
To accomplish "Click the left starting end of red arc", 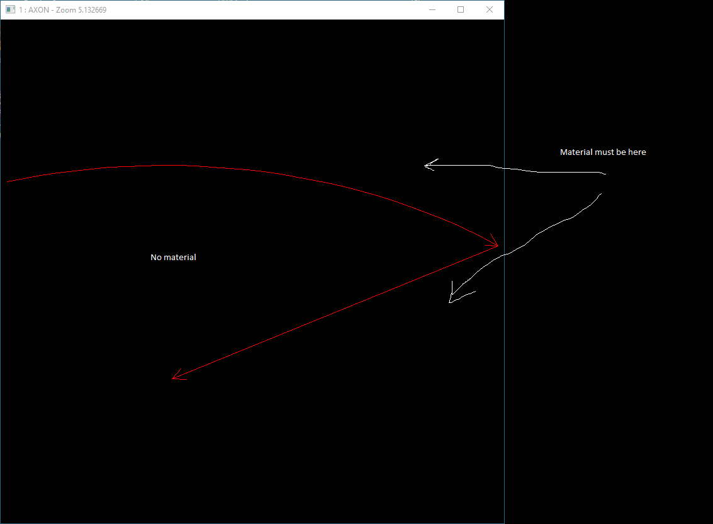I will tap(8, 181).
